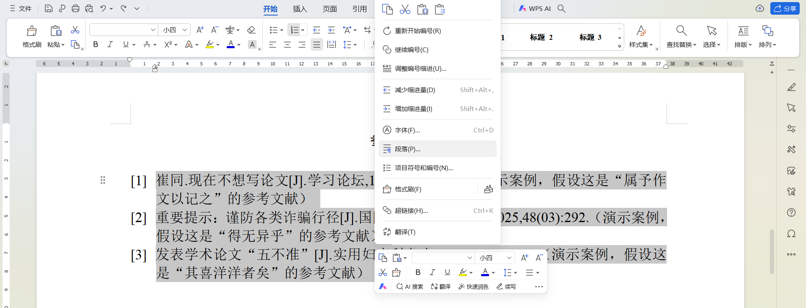Click the vertical scrollbar thumb at right
806x308 pixels.
click(772, 251)
